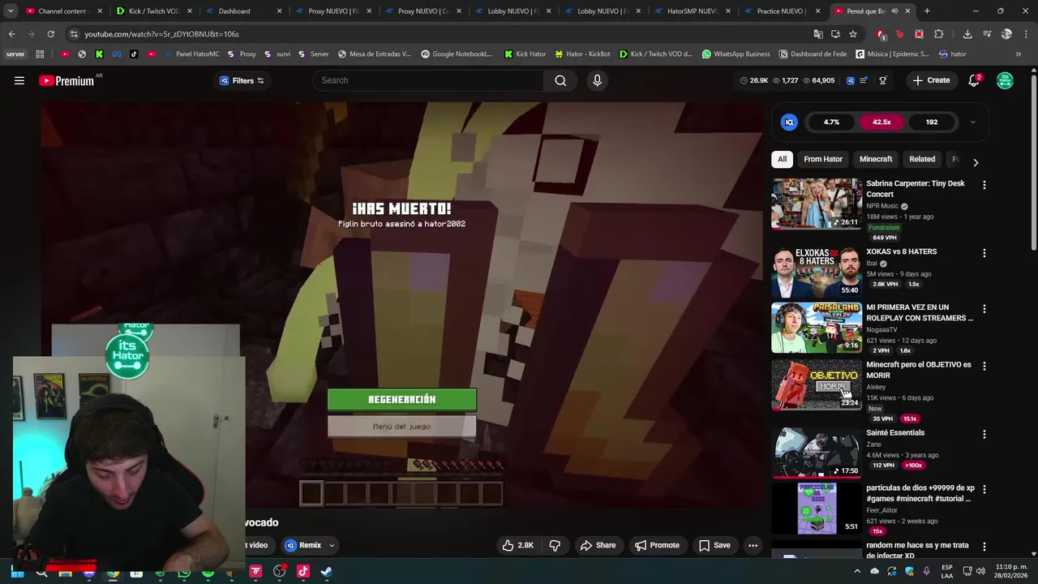Select the Minecraft filter chip
Viewport: 1038px width, 584px height.
(876, 159)
